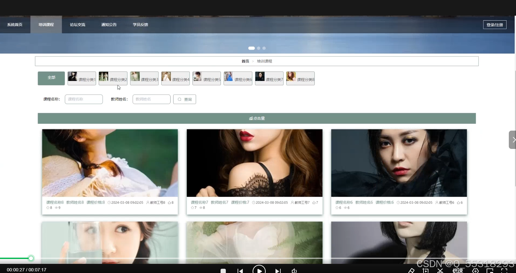Click the thumbs-up icon on 课程名称8 card
This screenshot has height=273, width=516.
pos(169,202)
